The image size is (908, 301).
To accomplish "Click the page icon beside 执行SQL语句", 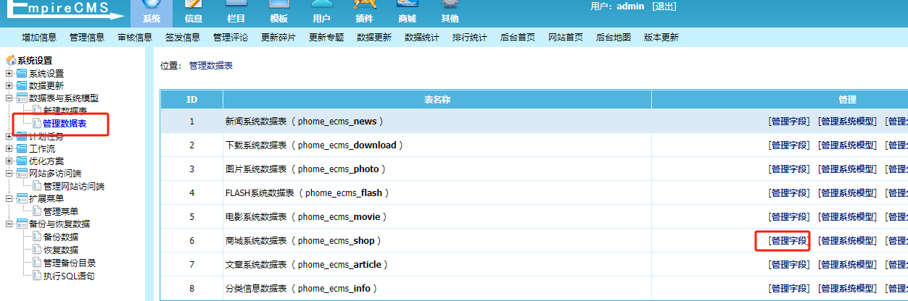I will click(x=37, y=276).
